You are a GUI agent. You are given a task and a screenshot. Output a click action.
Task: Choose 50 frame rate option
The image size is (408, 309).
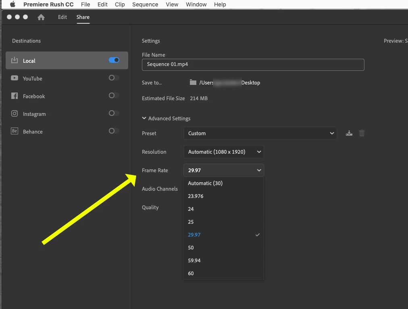(x=224, y=248)
